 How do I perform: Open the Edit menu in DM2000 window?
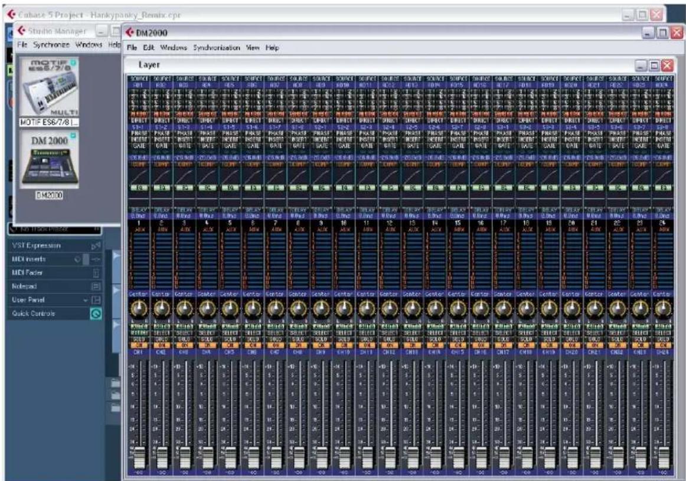149,48
